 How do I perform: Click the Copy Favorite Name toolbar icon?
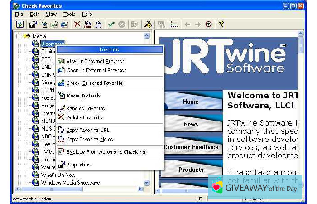(x=88, y=24)
